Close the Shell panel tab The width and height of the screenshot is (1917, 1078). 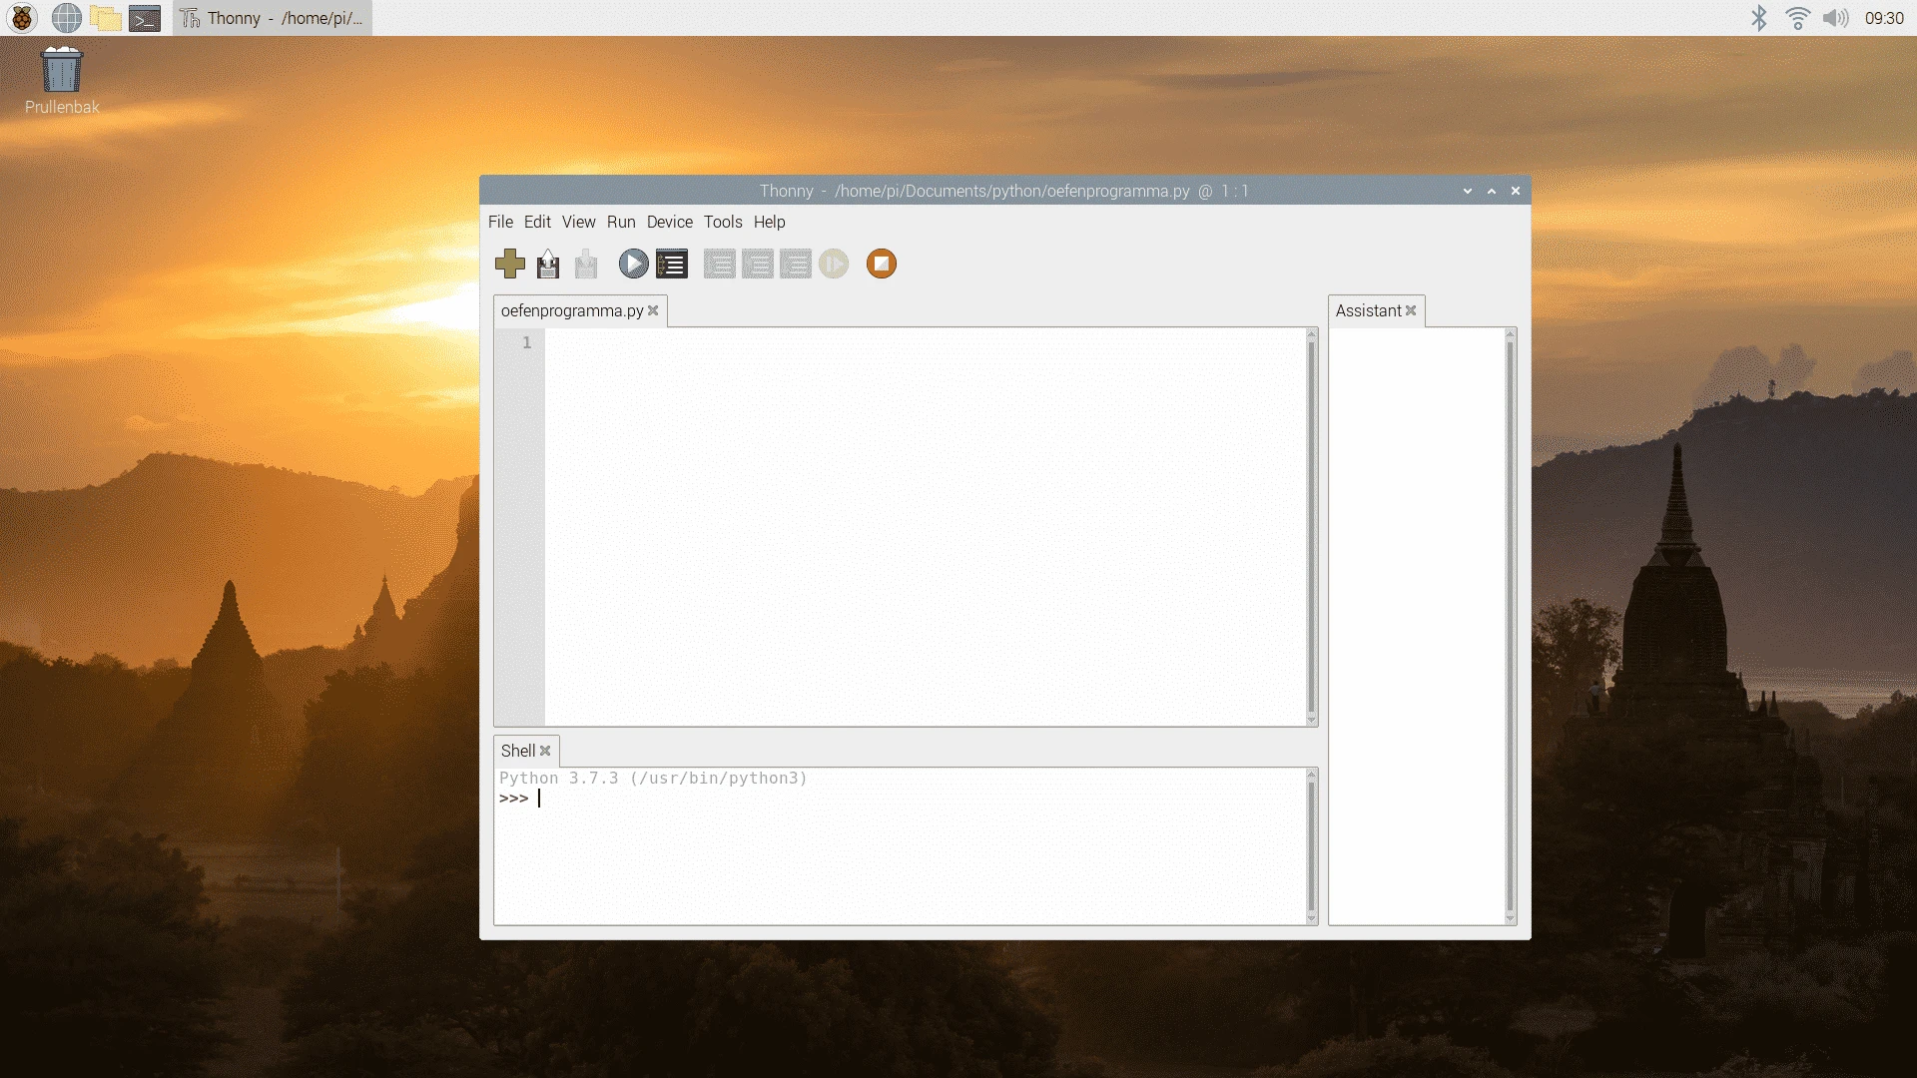(x=545, y=751)
